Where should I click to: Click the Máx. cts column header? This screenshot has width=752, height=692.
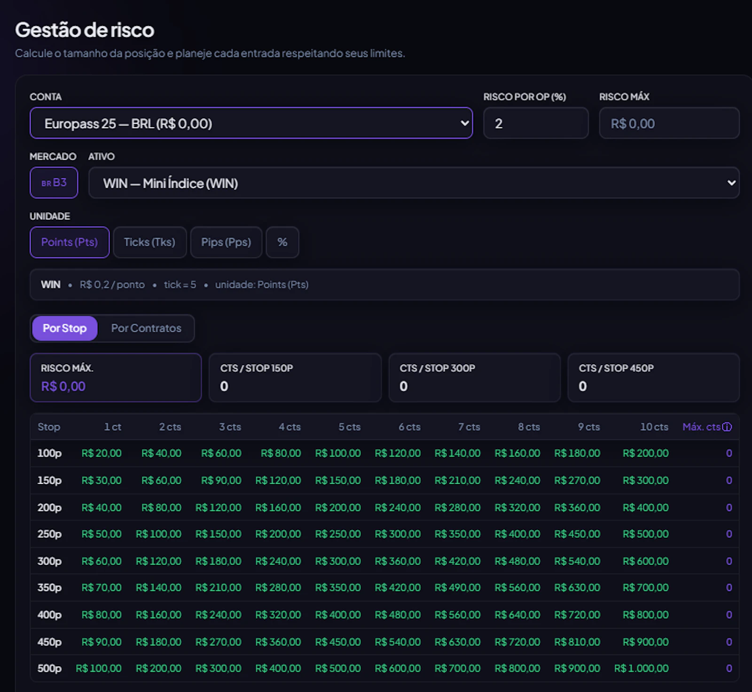(x=701, y=427)
